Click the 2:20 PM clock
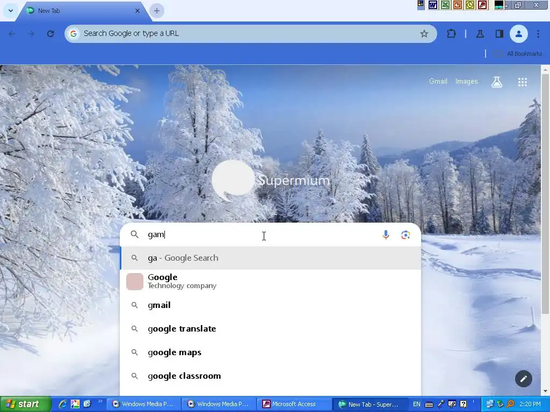Screen dimensions: 550x412 (530, 404)
